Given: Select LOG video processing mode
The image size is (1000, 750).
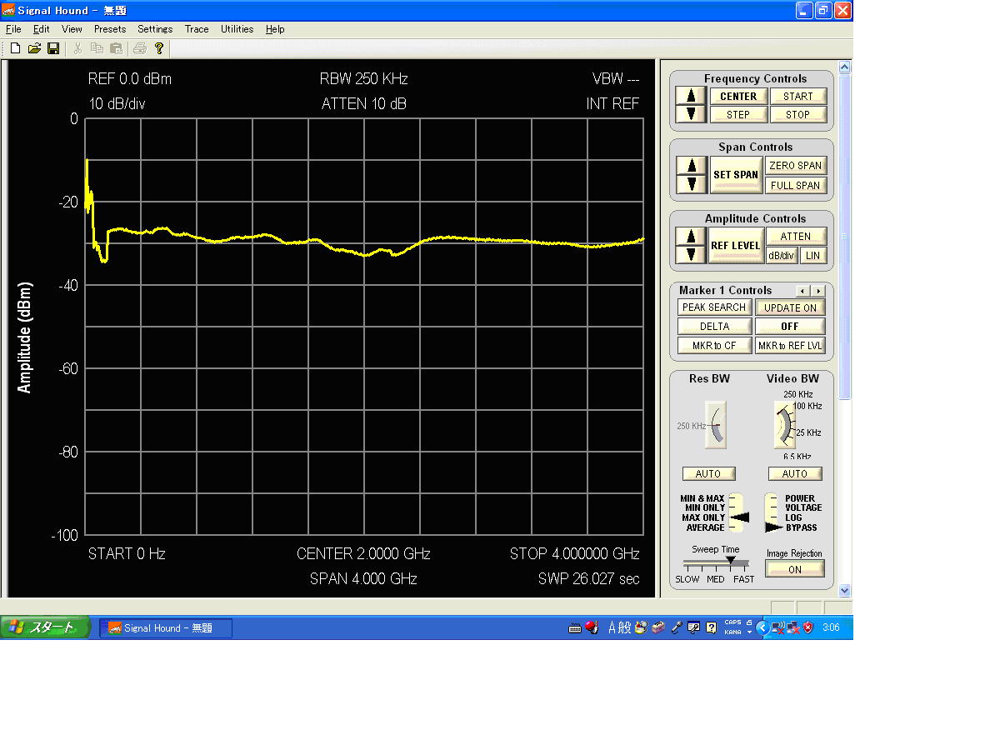Looking at the screenshot, I should coord(793,517).
